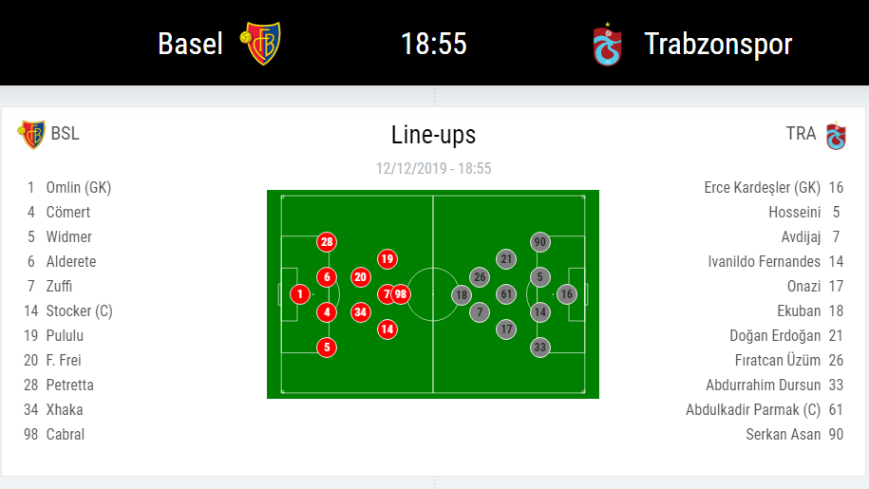Viewport: 869px width, 489px height.
Task: Click the Trabzonspor team name in header
Action: [x=718, y=45]
